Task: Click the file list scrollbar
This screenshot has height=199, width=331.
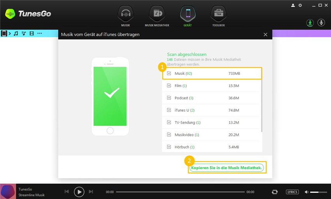Action: tap(262, 106)
